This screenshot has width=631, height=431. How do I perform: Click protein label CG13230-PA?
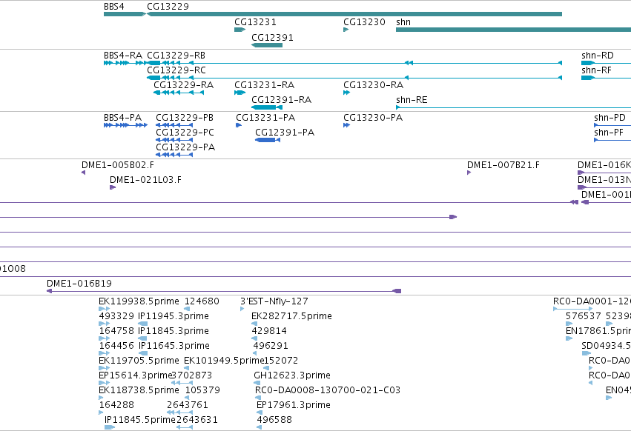(373, 118)
